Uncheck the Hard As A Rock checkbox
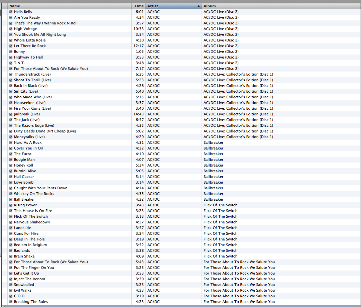The height and width of the screenshot is (307, 361). point(11,142)
